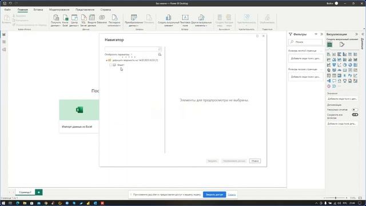Image resolution: width=366 pixels, height=206 pixels.
Task: Click the Navigator search field
Action: [133, 49]
